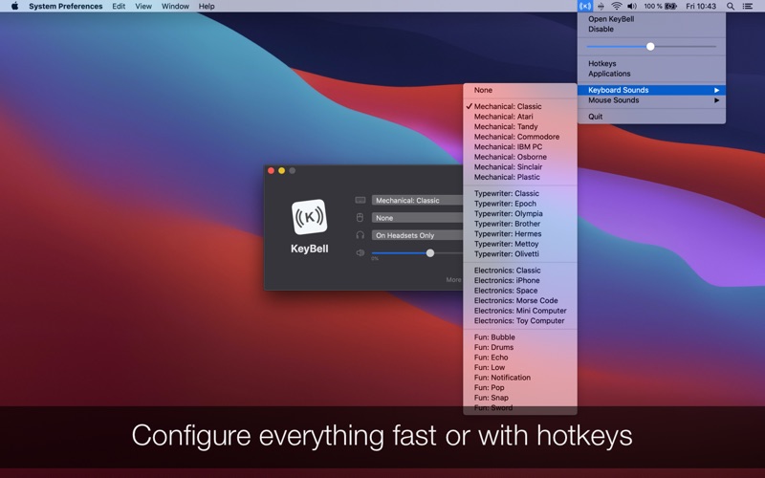Screen dimensions: 765x478
Task: Set sound to Fun: Notification
Action: coord(520,378)
